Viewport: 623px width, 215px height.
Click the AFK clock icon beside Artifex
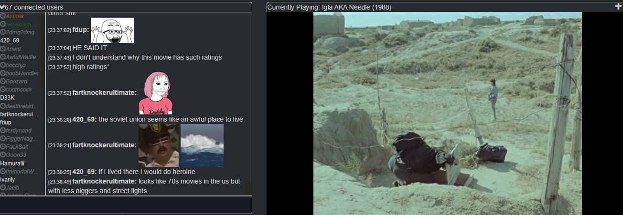(x=3, y=16)
